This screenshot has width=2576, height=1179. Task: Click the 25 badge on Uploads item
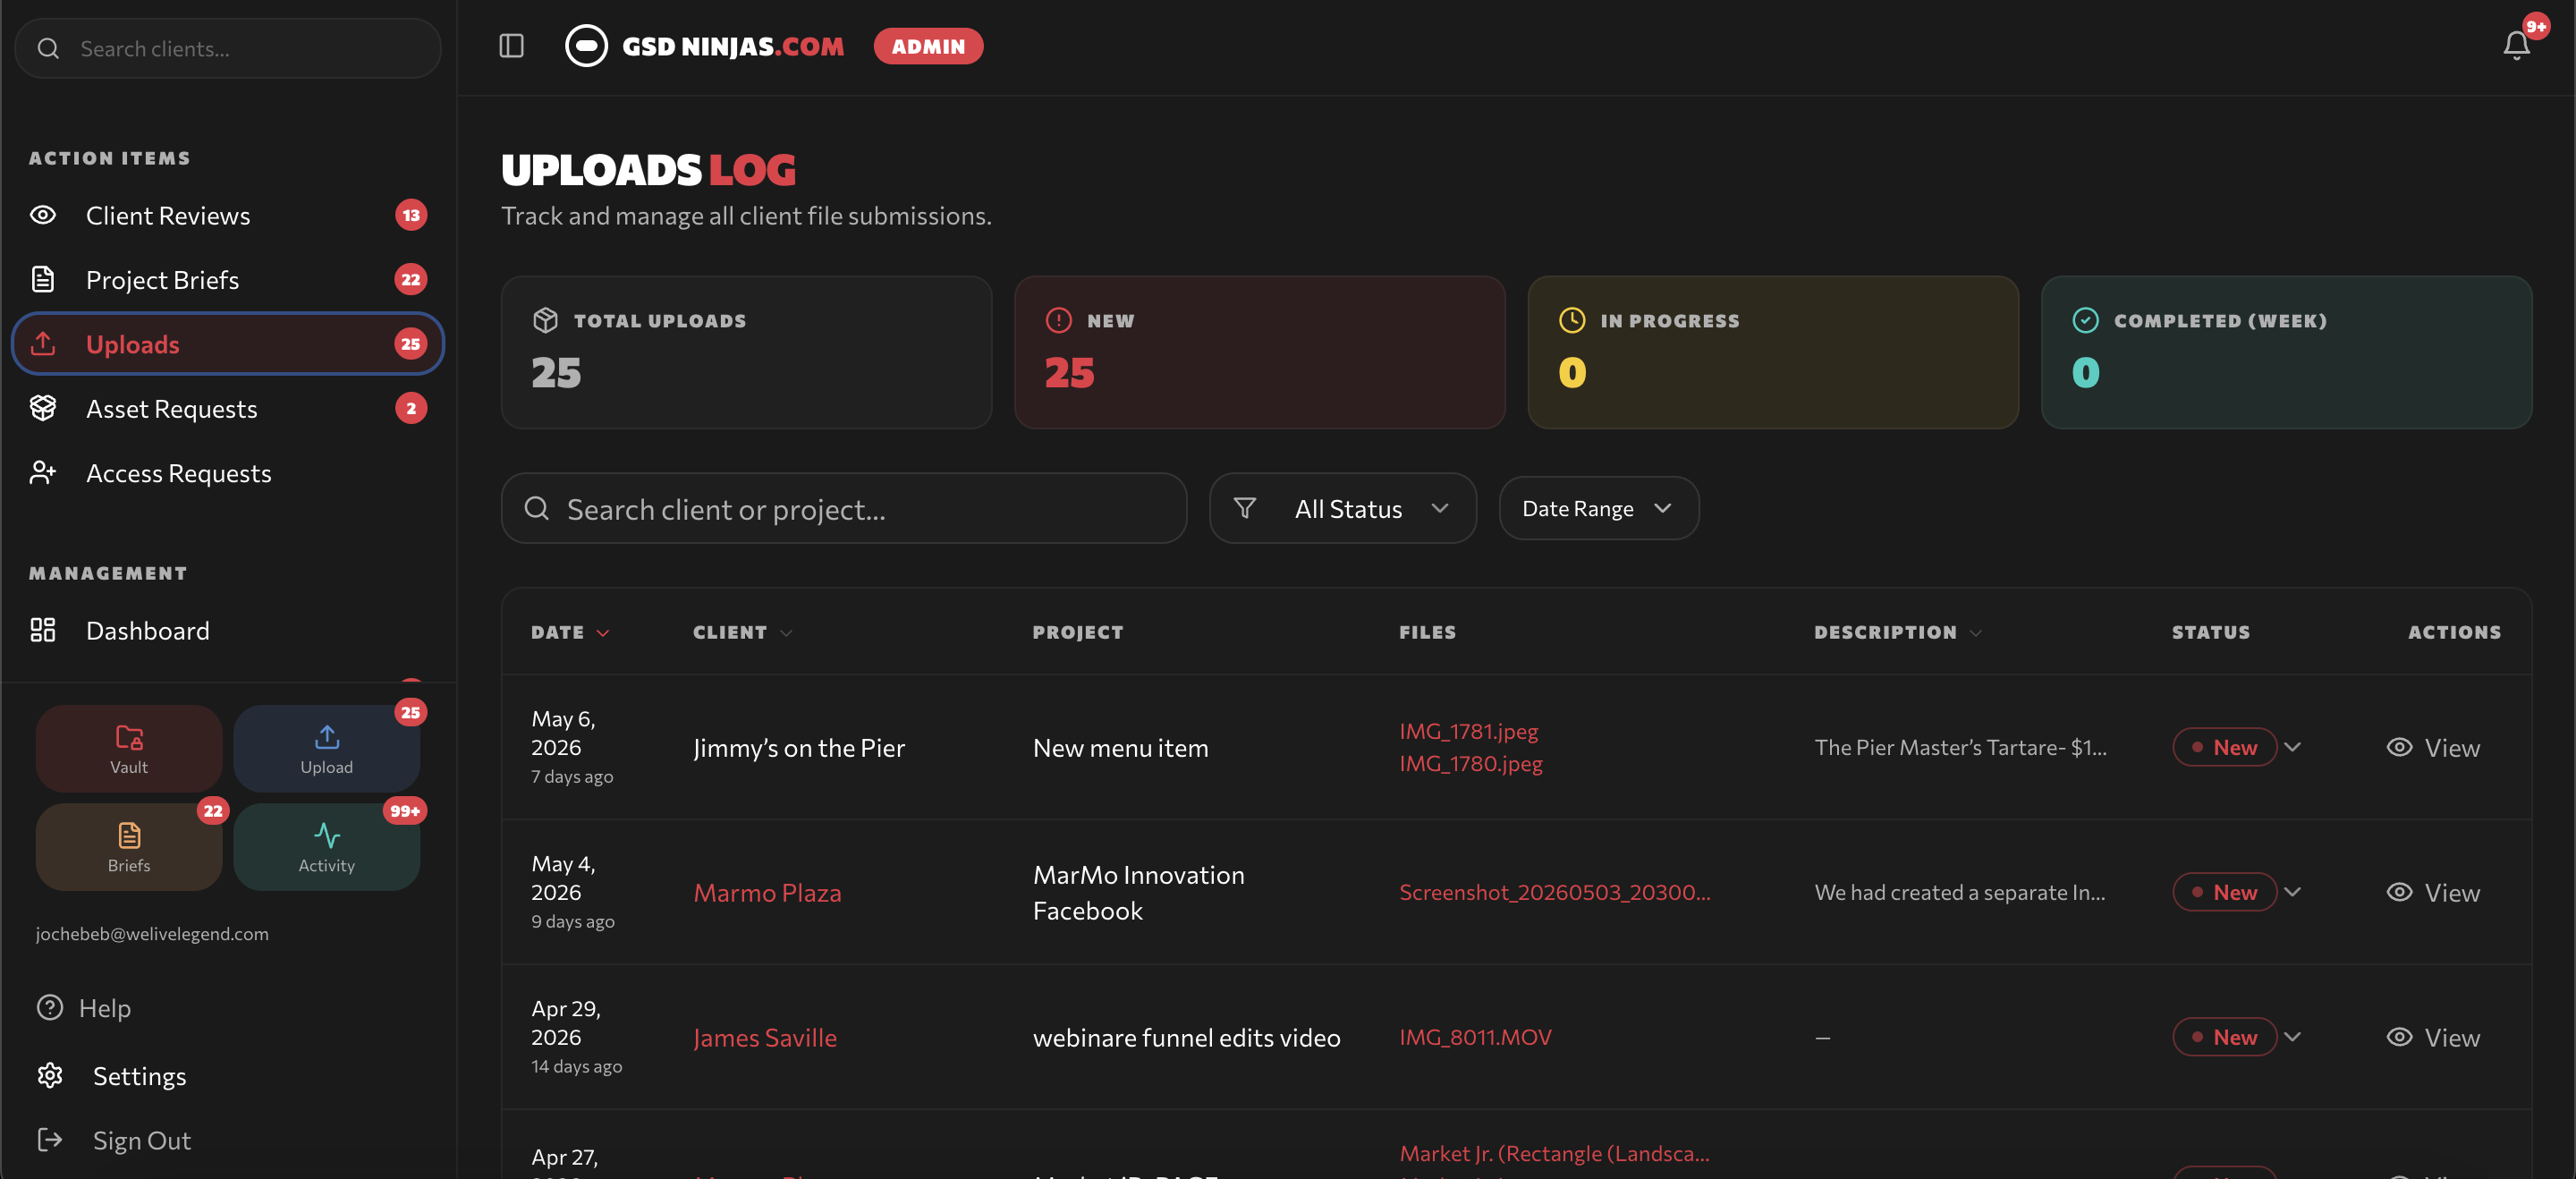point(410,344)
